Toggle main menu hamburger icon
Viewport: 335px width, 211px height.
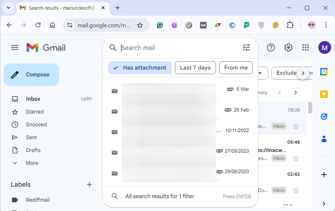coord(15,48)
